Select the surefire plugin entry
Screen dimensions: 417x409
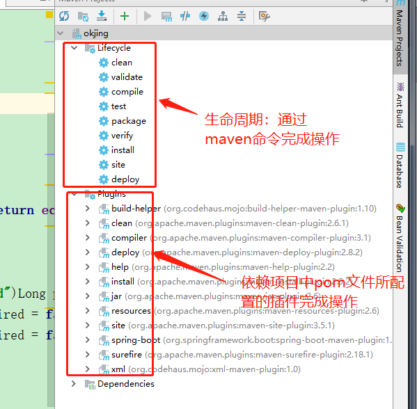coord(235,355)
